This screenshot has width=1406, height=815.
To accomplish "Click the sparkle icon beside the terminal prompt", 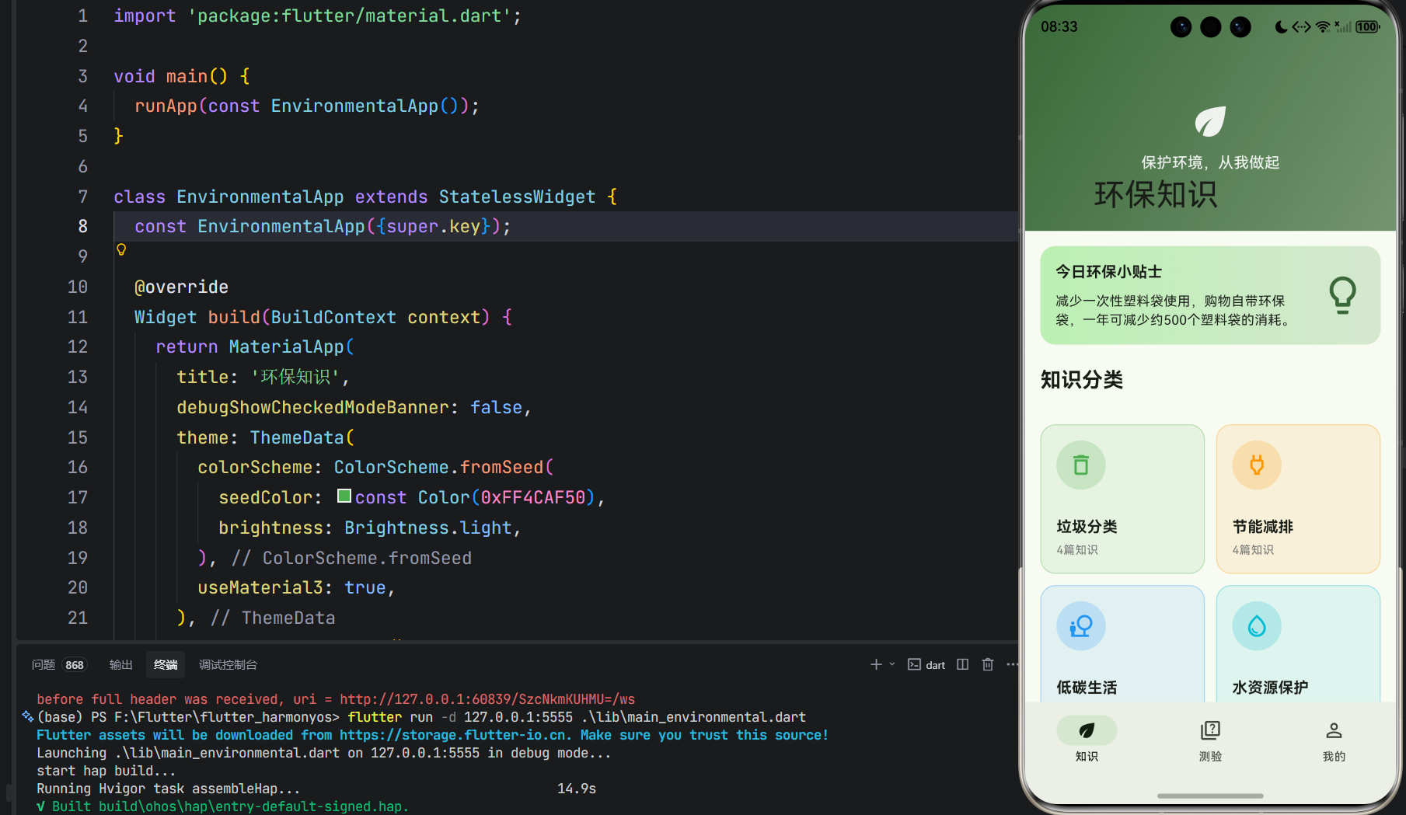I will (27, 716).
